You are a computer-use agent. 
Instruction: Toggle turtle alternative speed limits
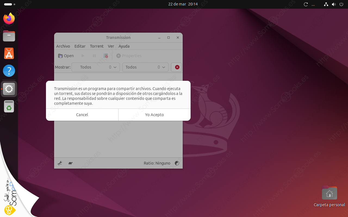pos(70,163)
